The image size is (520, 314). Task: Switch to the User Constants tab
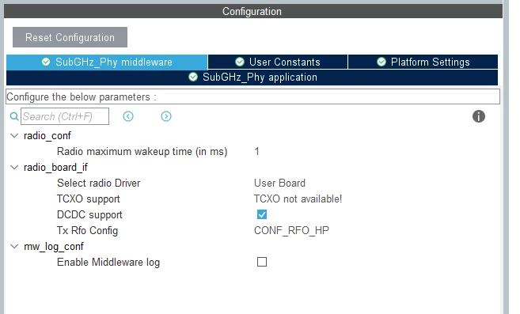pos(278,62)
